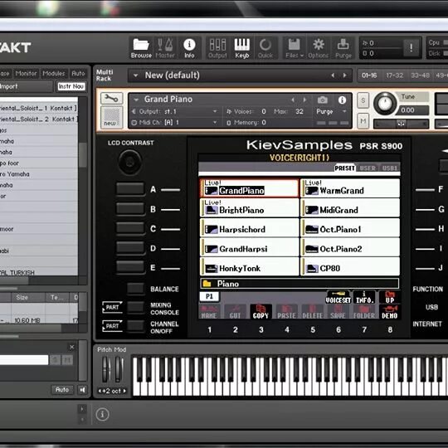Click the snapshot camera icon
The image size is (448, 448).
[323, 100]
